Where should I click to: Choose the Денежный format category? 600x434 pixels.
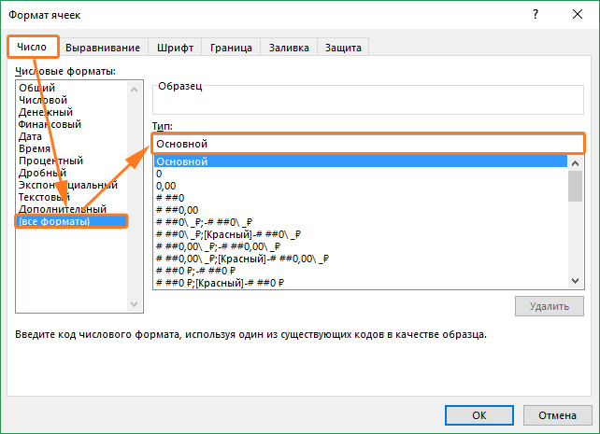pyautogui.click(x=46, y=112)
